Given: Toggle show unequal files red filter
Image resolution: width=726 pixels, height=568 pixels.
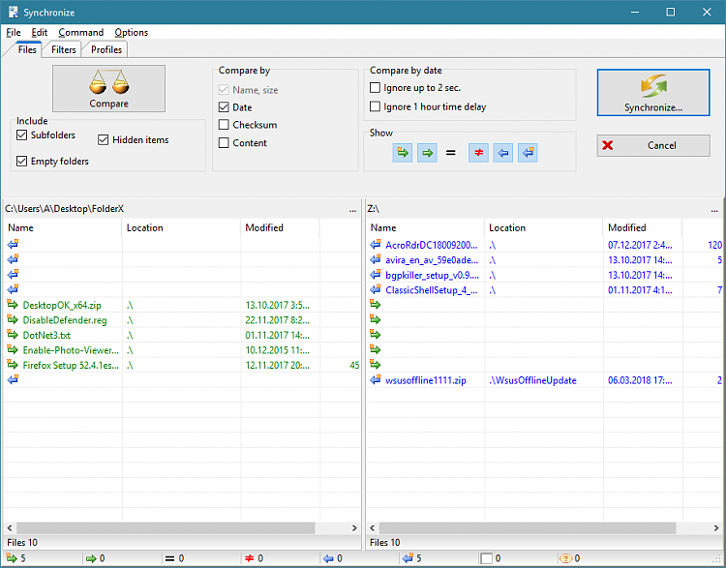Looking at the screenshot, I should [x=478, y=153].
